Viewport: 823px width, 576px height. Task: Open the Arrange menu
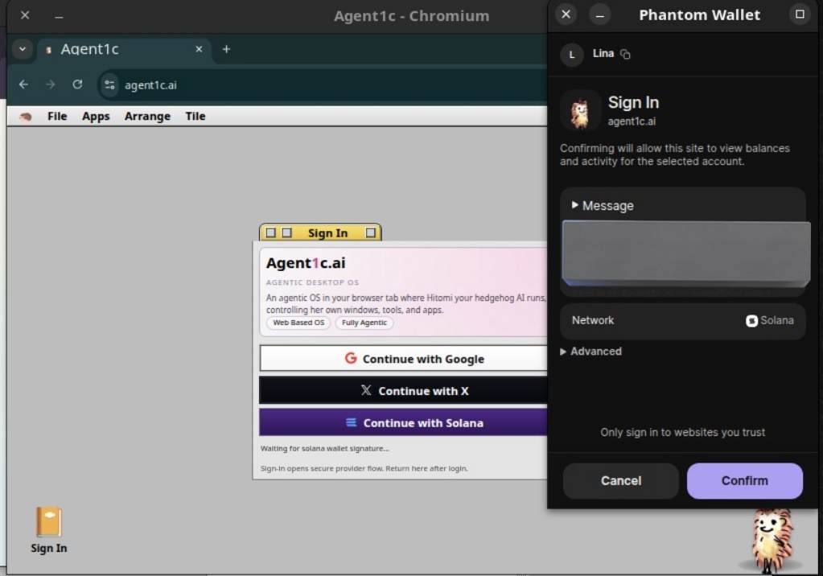pyautogui.click(x=147, y=116)
